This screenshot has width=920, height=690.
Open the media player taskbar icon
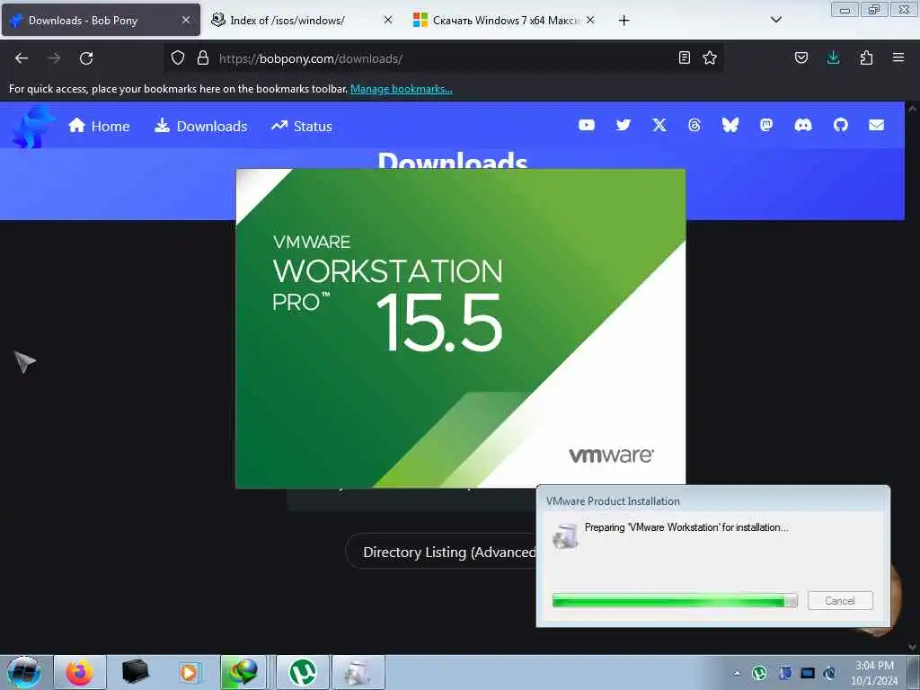(x=189, y=672)
